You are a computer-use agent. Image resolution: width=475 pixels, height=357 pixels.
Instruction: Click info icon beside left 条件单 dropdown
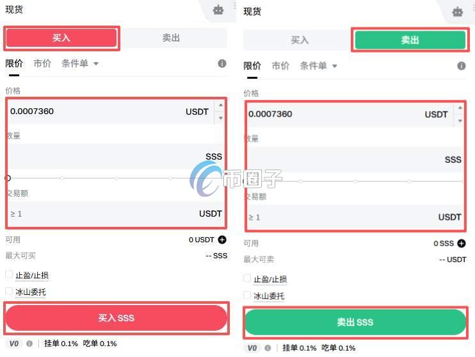click(222, 63)
